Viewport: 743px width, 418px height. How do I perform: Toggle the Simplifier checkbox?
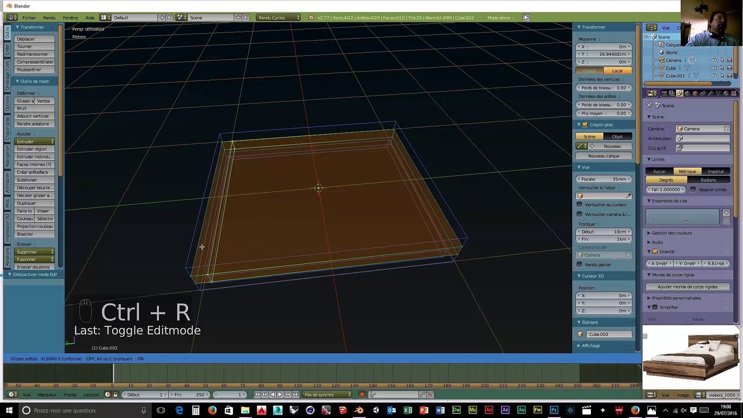[655, 307]
